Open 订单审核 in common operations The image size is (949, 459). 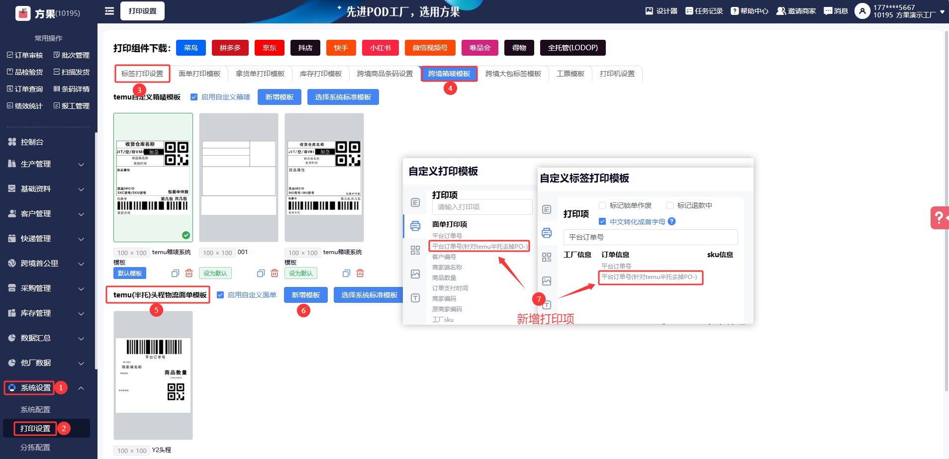(25, 55)
